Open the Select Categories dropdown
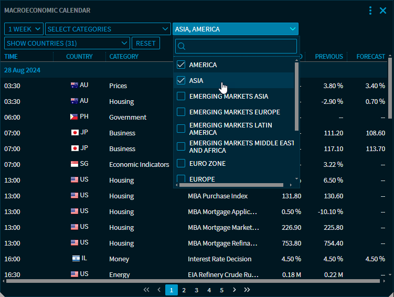This screenshot has width=394, height=297. click(x=108, y=29)
